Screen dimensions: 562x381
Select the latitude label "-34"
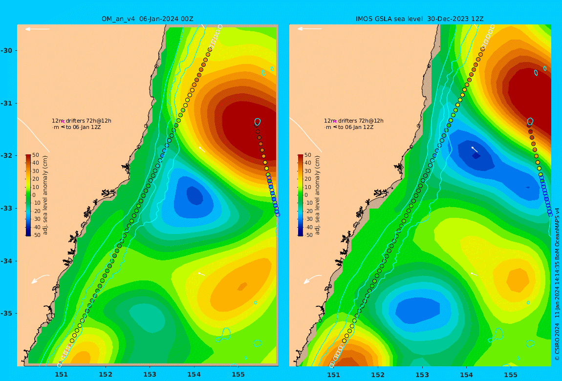pos(6,261)
